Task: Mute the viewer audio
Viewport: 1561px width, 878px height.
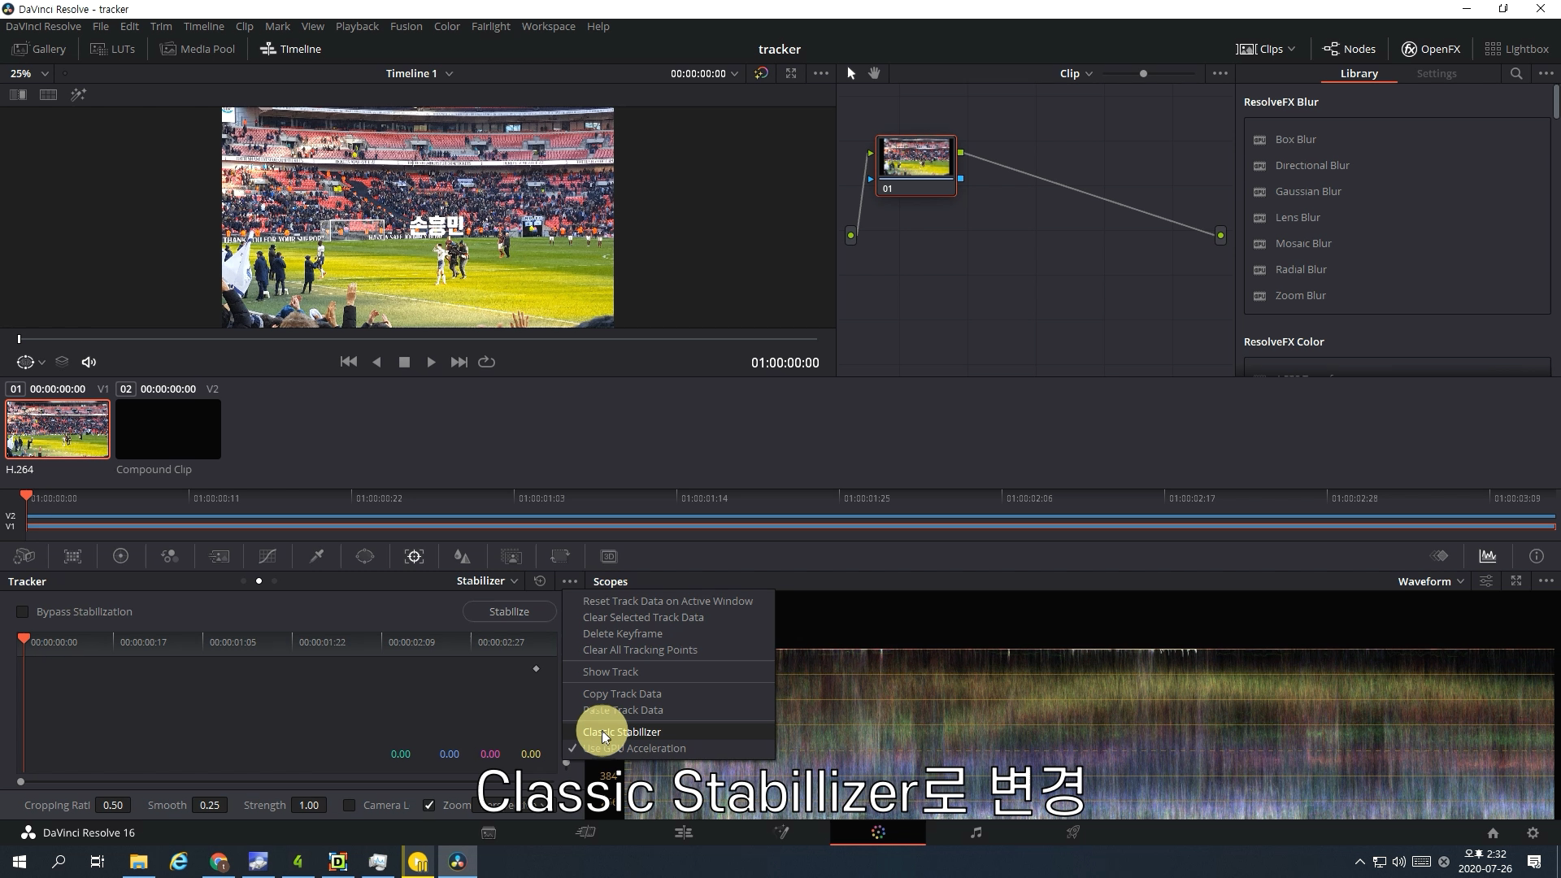Action: coord(89,362)
